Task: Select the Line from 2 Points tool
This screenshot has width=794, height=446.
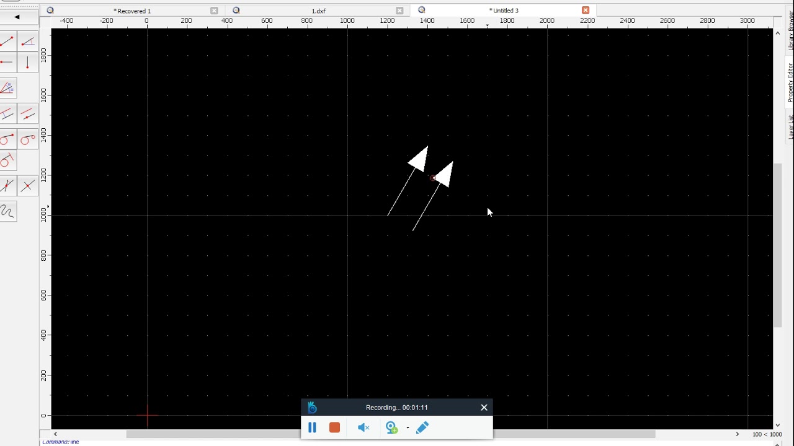Action: (7, 42)
